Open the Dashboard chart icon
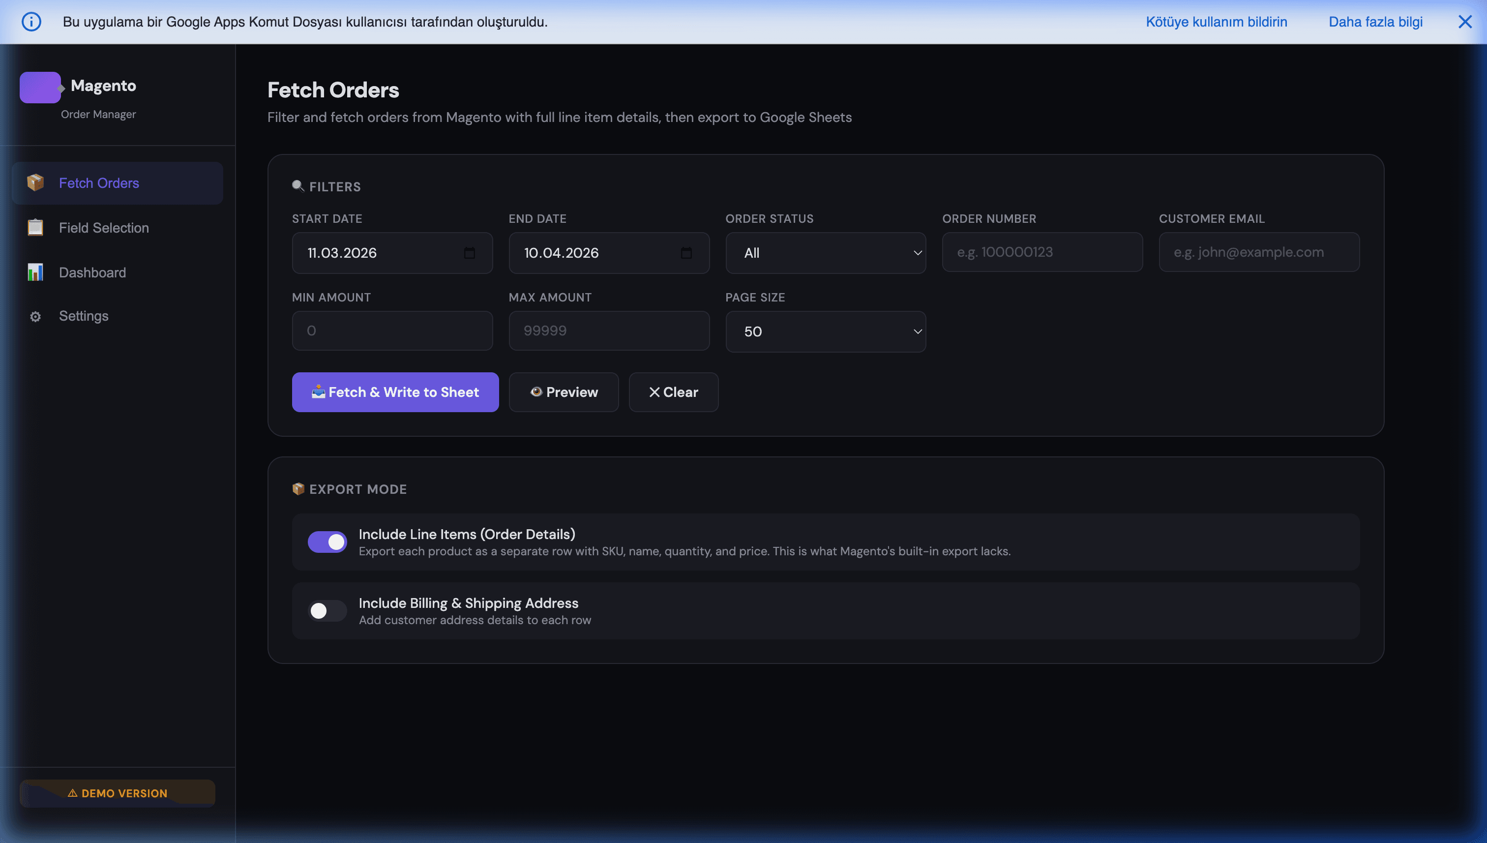 [35, 272]
